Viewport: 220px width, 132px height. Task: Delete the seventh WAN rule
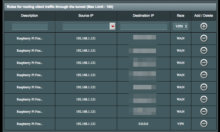[x=204, y=112]
